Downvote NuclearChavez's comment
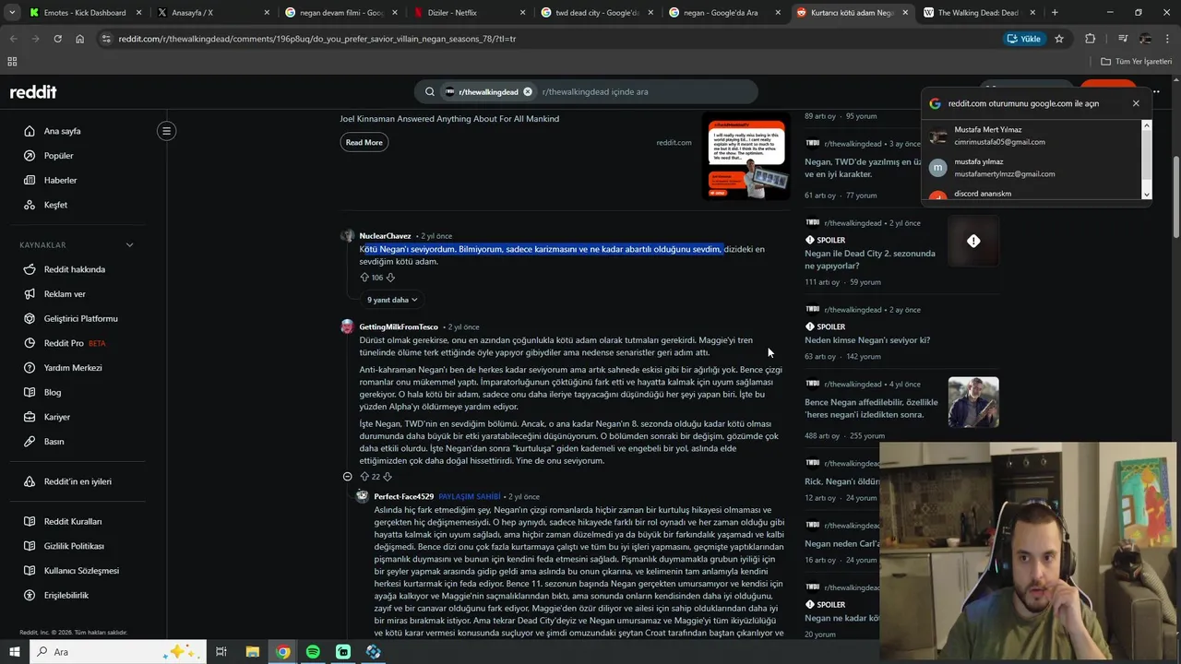1181x664 pixels. coord(390,278)
